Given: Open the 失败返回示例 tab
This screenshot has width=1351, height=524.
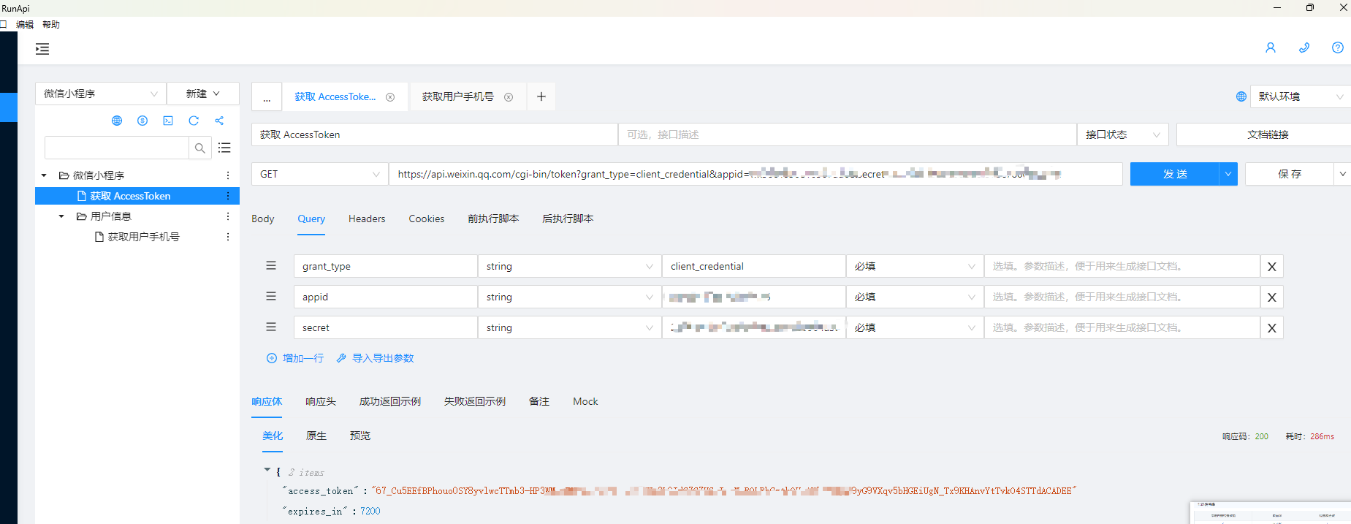Looking at the screenshot, I should [475, 401].
